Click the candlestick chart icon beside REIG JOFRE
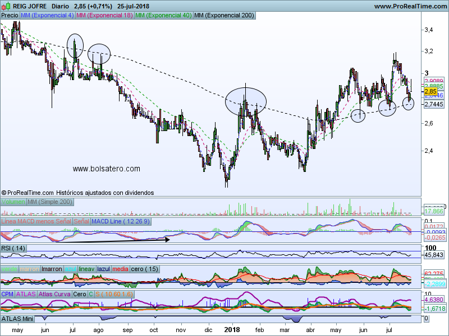 tap(6, 6)
